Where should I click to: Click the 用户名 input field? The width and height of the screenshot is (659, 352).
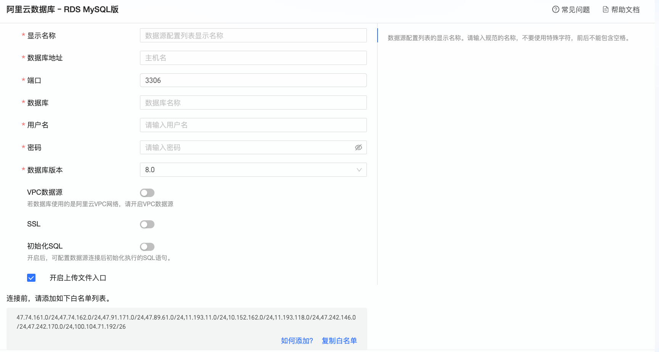point(253,125)
